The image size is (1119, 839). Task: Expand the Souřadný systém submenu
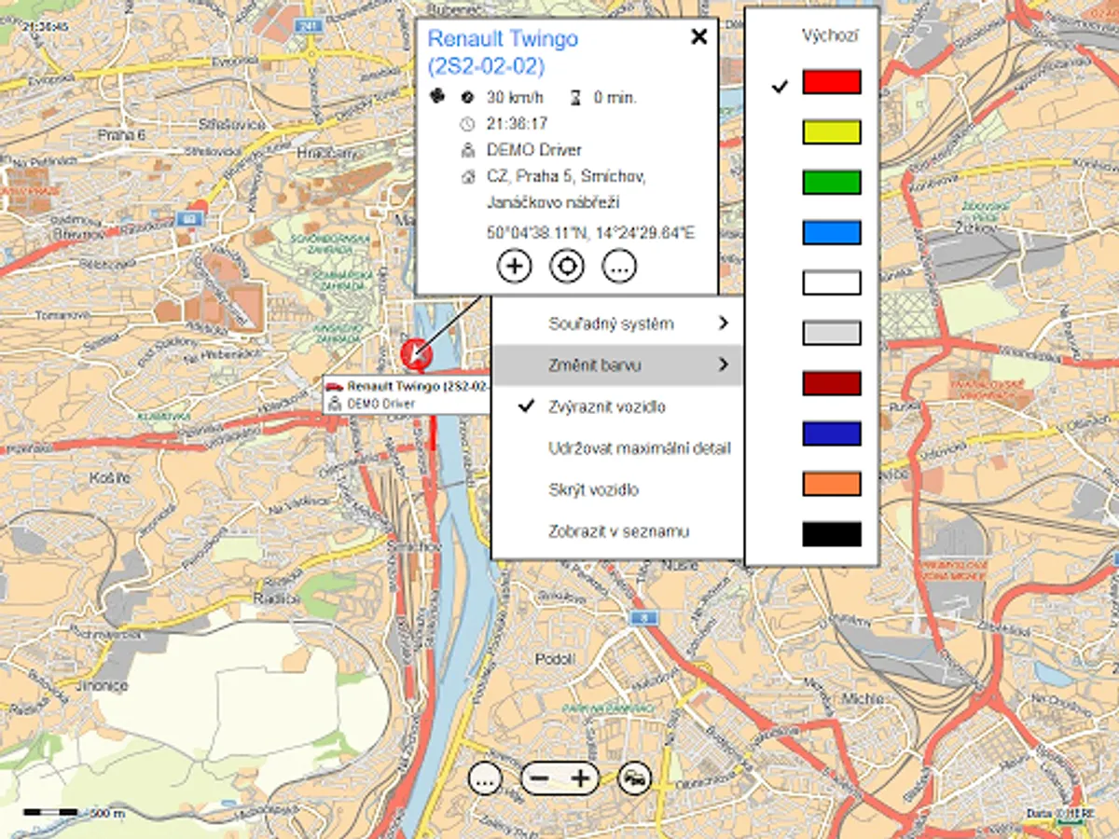[617, 323]
